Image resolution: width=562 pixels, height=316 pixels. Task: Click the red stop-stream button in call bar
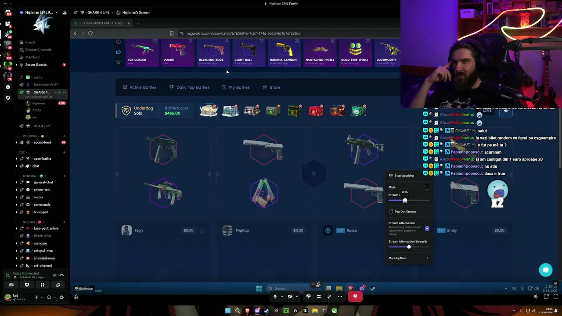coord(355,297)
